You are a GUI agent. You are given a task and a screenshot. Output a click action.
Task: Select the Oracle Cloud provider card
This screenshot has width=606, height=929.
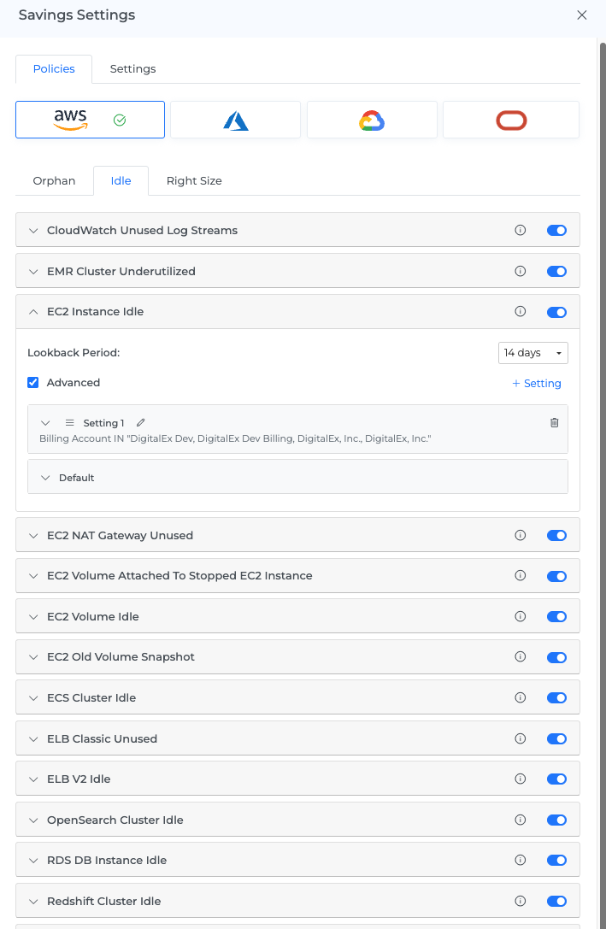[x=511, y=120]
